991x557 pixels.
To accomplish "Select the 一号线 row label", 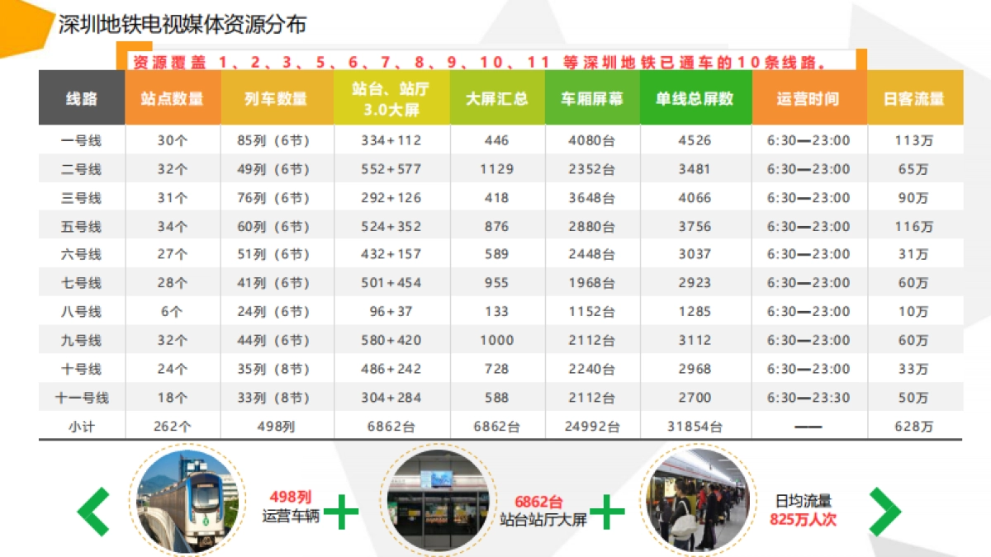I will coord(79,140).
